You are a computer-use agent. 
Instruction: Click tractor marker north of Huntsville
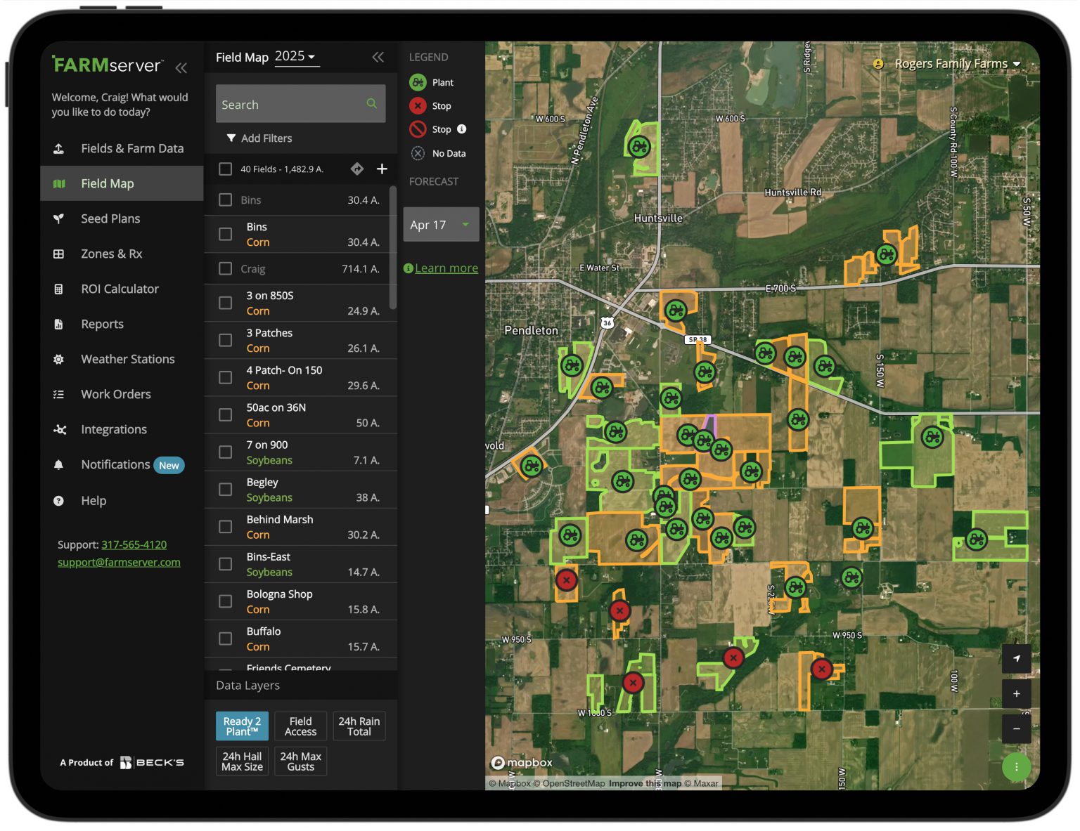click(x=638, y=147)
